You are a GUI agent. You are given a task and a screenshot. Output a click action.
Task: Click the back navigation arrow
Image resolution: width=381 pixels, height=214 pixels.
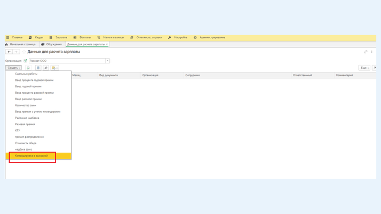click(x=9, y=52)
